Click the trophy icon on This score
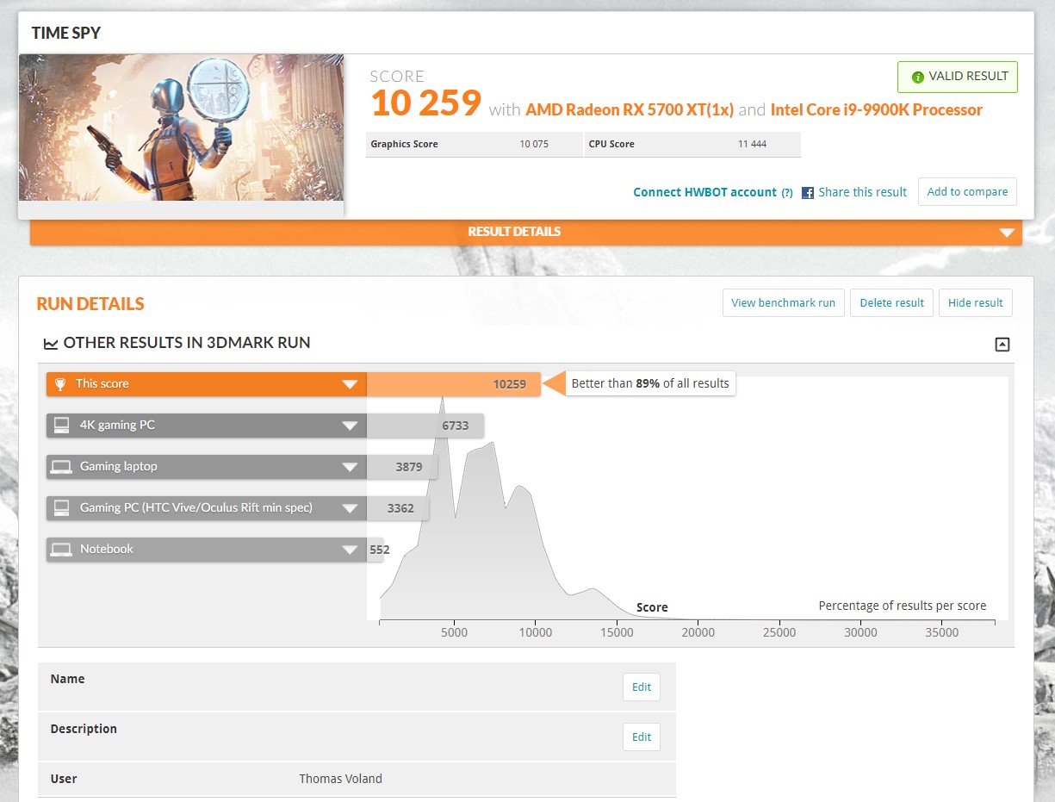Viewport: 1055px width, 802px height. [60, 384]
